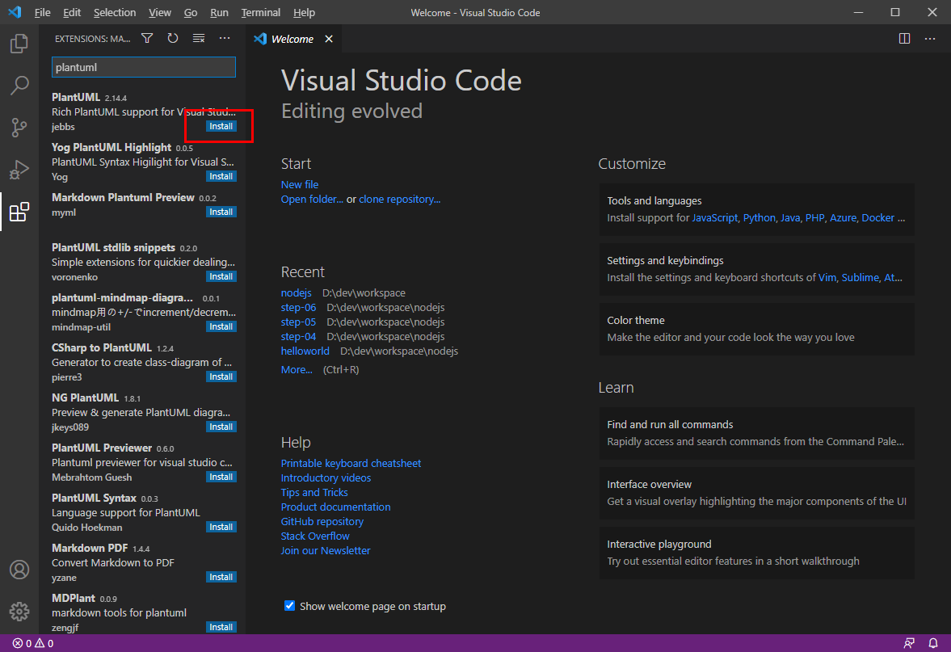
Task: Open the Tweet Feedback icon in status bar
Action: tap(909, 643)
